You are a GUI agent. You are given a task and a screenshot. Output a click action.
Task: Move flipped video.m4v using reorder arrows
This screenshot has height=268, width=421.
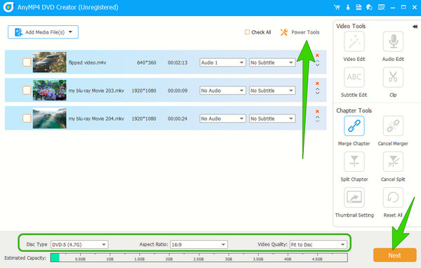click(x=317, y=63)
